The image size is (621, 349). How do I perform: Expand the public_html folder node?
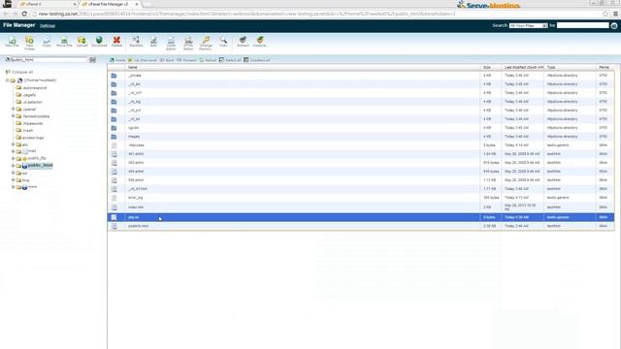13,166
